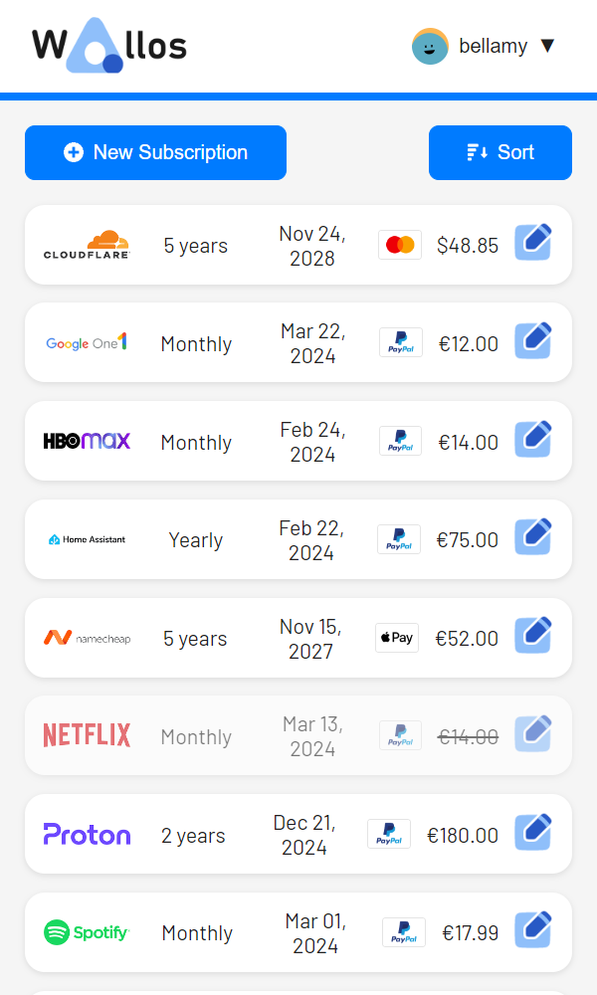
Task: Click the Apple Pay icon on Namecheap
Action: 397,638
